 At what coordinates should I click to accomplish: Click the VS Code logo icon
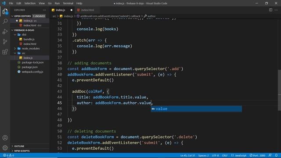(4, 3)
